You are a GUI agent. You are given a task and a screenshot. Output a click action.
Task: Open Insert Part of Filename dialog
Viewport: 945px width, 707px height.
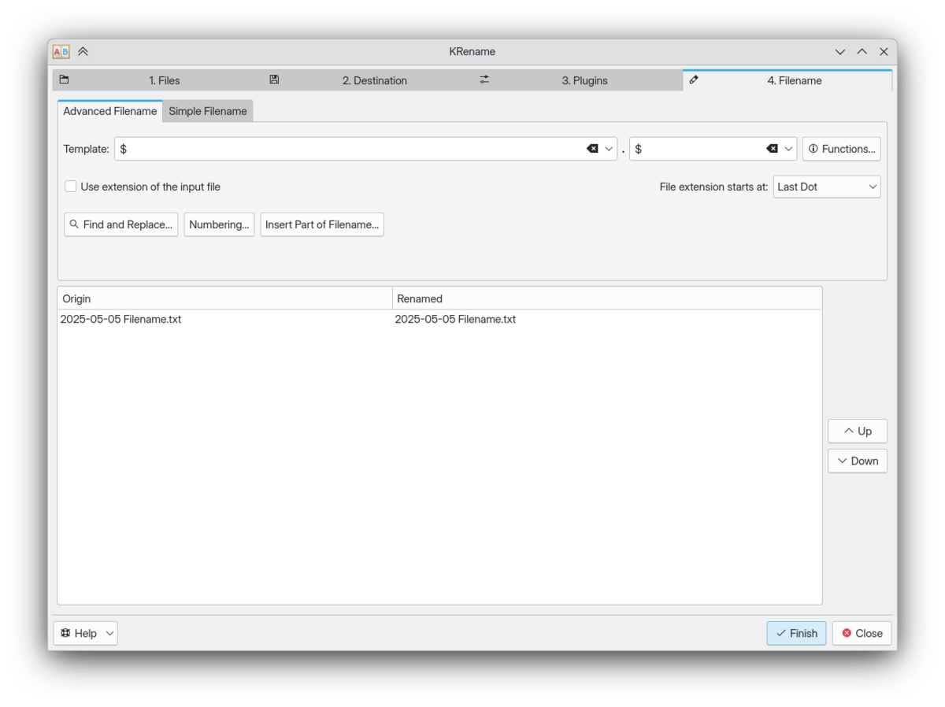point(322,224)
